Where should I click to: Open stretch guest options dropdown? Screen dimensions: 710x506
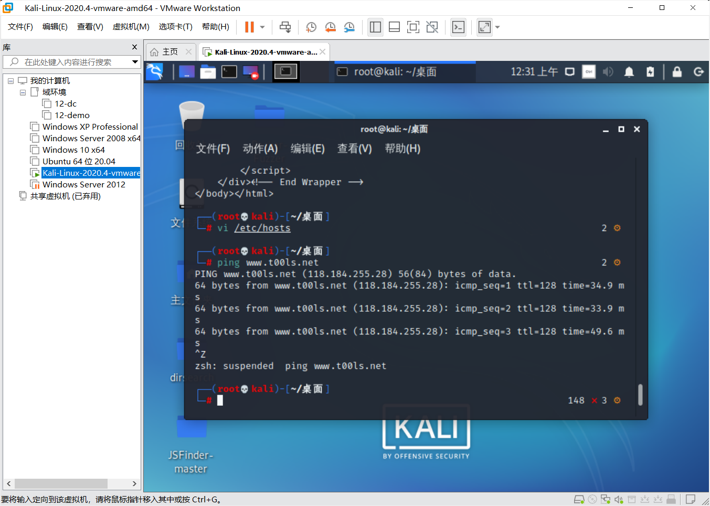(497, 27)
